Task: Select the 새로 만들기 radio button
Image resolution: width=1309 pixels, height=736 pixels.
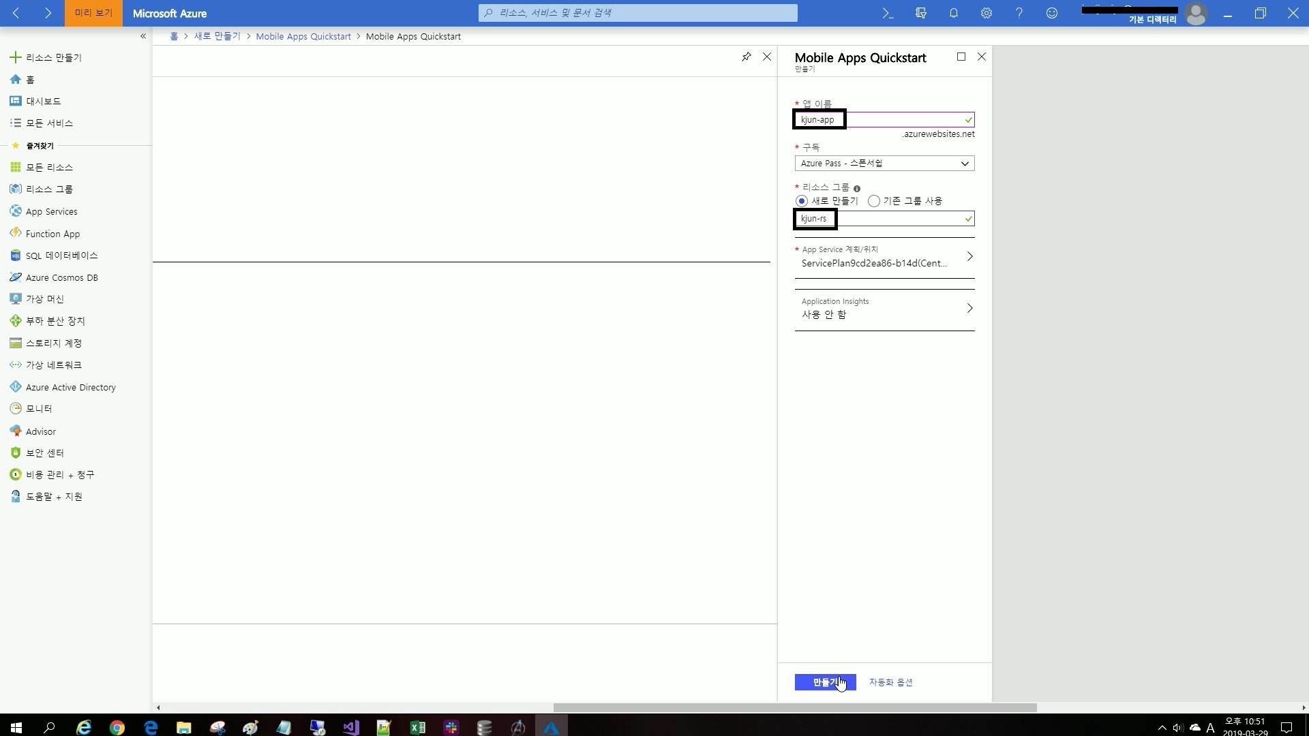Action: click(802, 201)
